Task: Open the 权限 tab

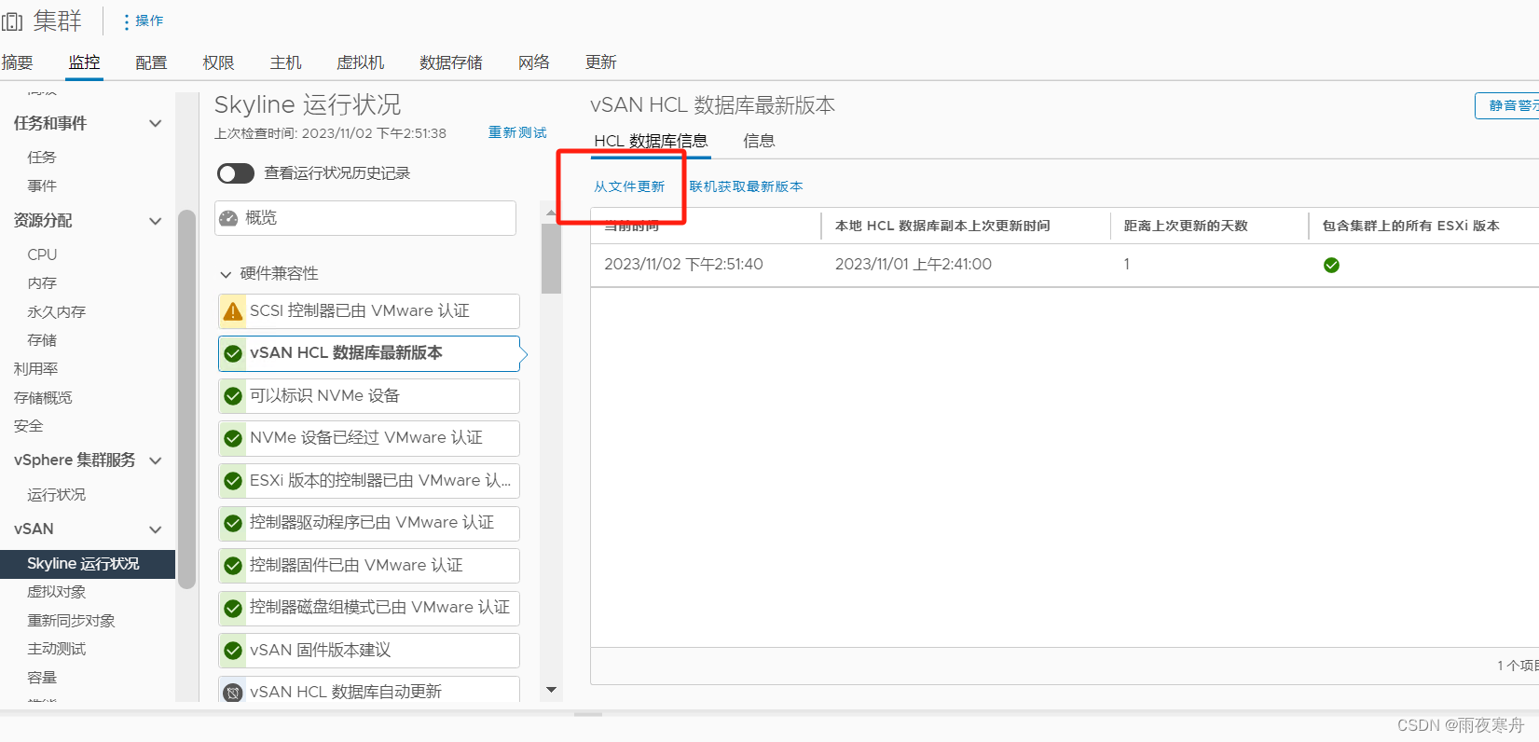Action: 218,62
